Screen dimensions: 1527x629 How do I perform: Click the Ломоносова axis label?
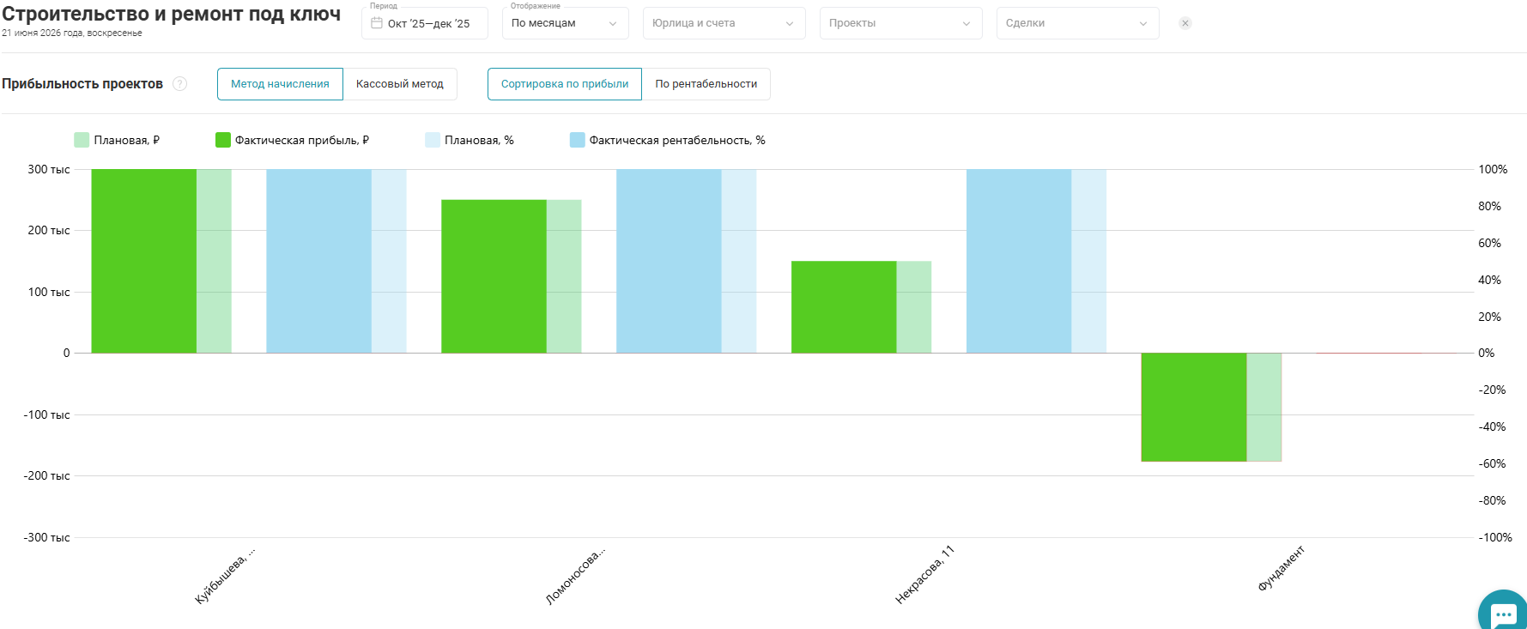coord(575,574)
